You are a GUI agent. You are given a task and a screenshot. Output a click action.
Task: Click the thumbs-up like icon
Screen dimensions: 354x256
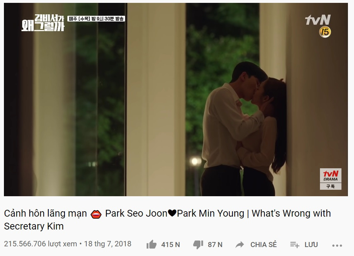click(152, 245)
